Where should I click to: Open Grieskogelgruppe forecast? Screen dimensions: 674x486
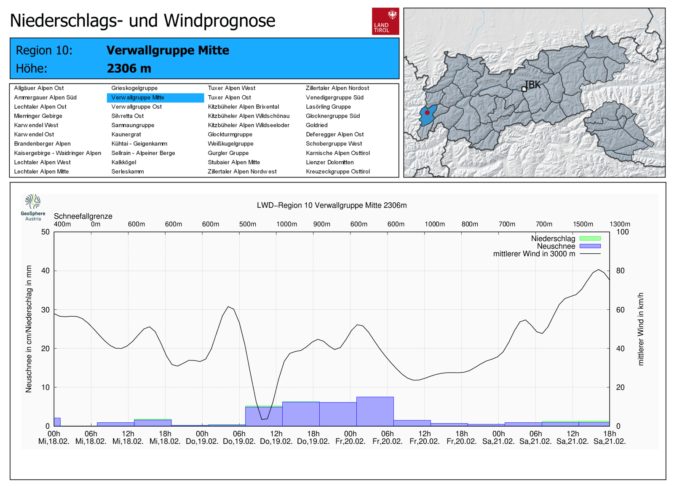tap(134, 88)
